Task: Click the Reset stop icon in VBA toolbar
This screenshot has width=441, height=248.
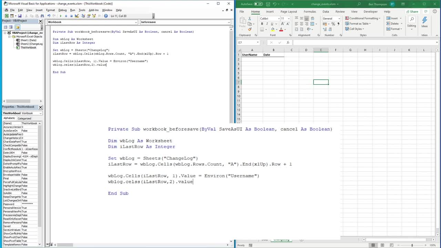Action: coord(71,16)
